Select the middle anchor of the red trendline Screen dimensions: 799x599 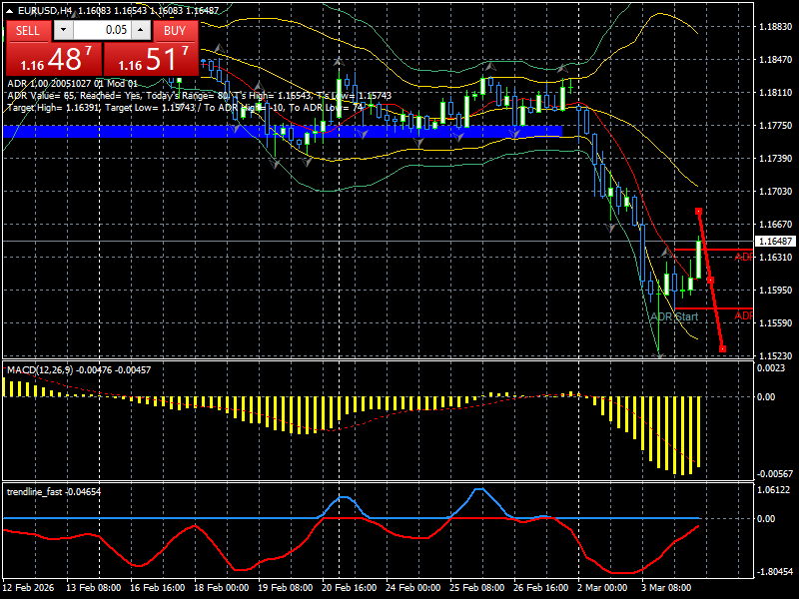(x=710, y=281)
